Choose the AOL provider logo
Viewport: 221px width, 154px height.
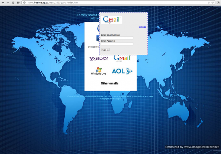(122, 71)
